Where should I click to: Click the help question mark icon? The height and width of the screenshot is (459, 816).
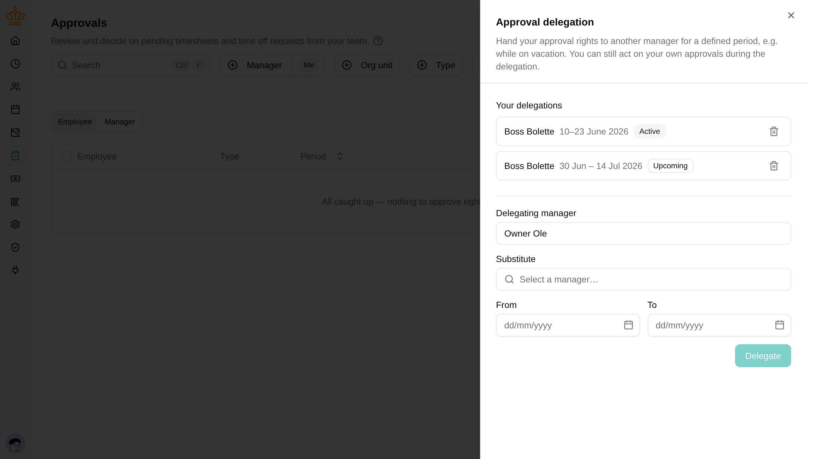[x=378, y=41]
